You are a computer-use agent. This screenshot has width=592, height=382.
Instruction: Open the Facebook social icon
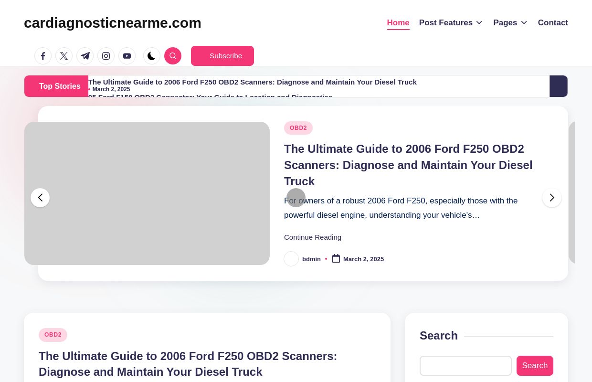coord(43,56)
